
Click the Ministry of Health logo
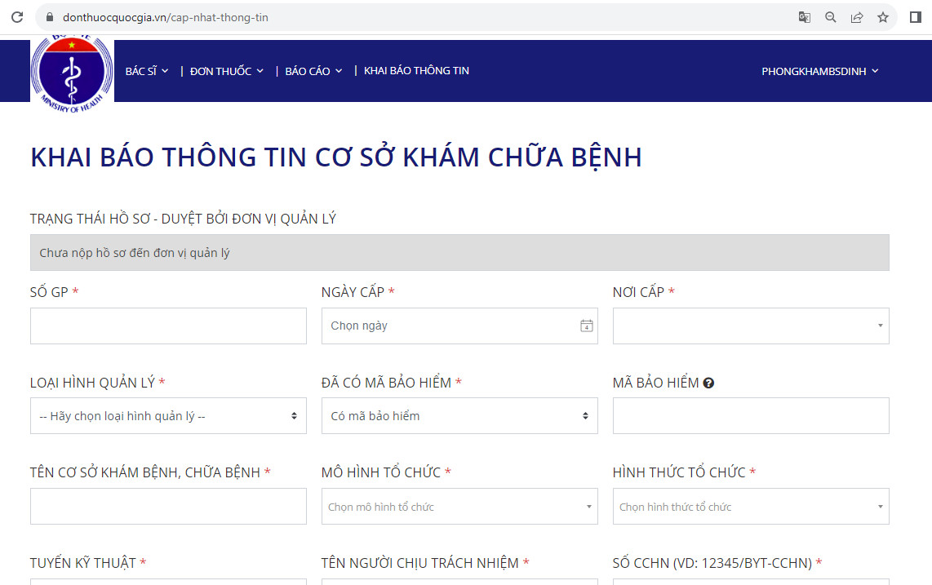click(x=72, y=73)
